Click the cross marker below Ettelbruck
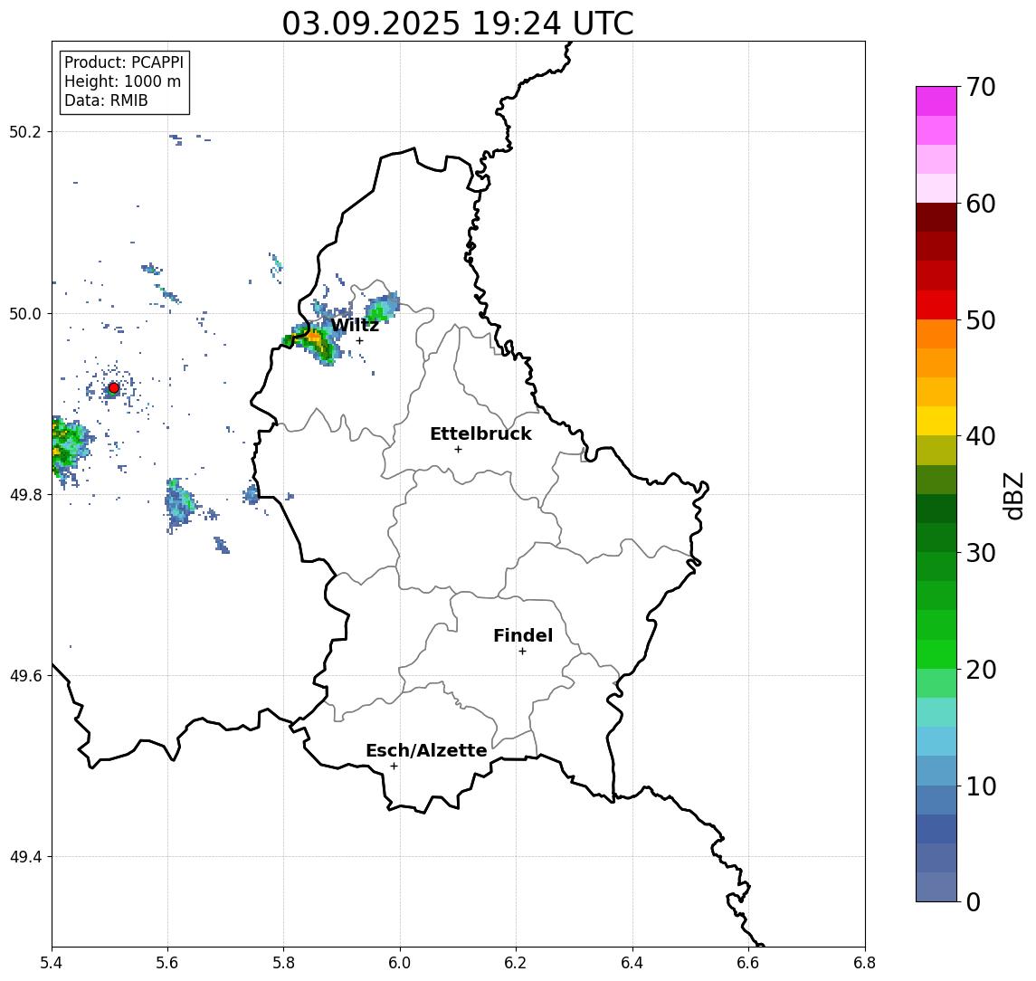The height and width of the screenshot is (981, 1036). click(458, 449)
